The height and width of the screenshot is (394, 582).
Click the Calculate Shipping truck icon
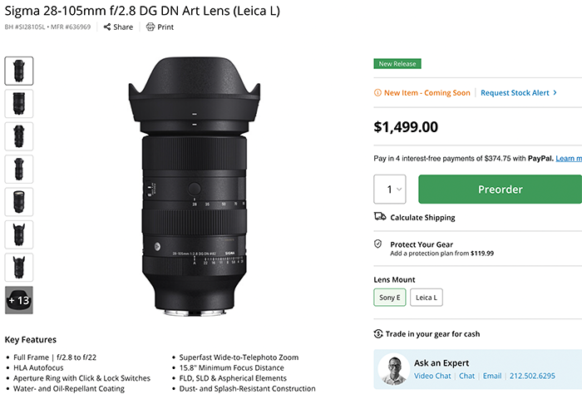click(x=381, y=217)
